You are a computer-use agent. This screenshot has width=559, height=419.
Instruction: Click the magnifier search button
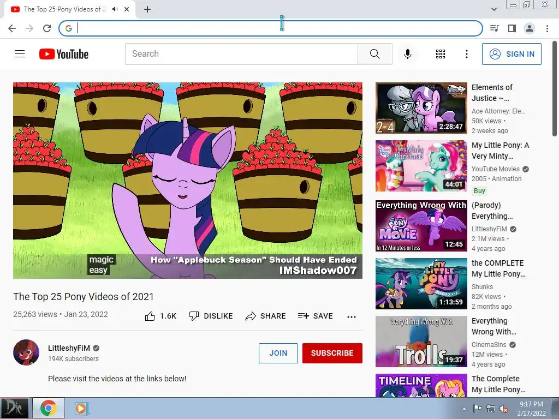click(374, 54)
